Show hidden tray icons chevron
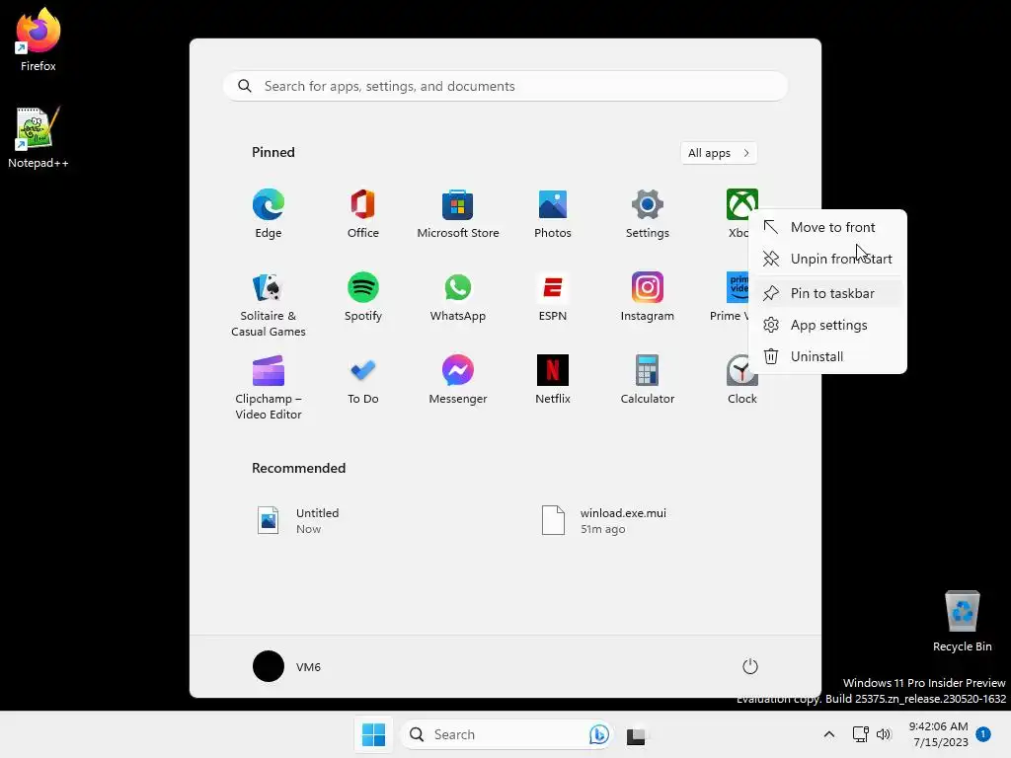The width and height of the screenshot is (1011, 758). (829, 734)
